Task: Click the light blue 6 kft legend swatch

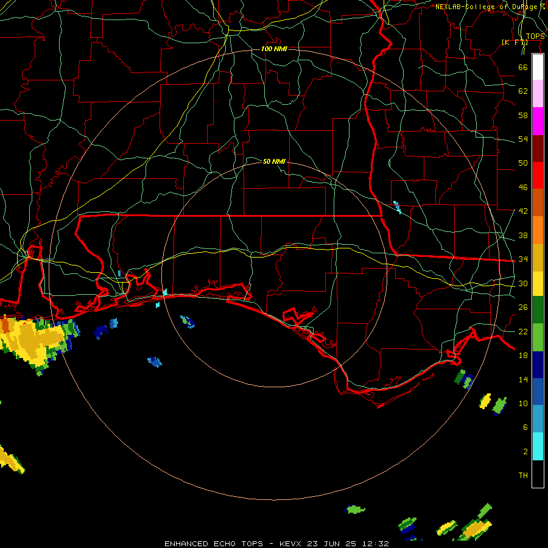Action: point(538,419)
